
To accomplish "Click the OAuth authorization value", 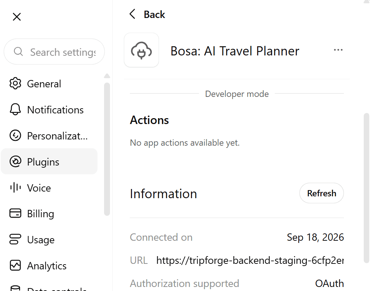I will [330, 283].
